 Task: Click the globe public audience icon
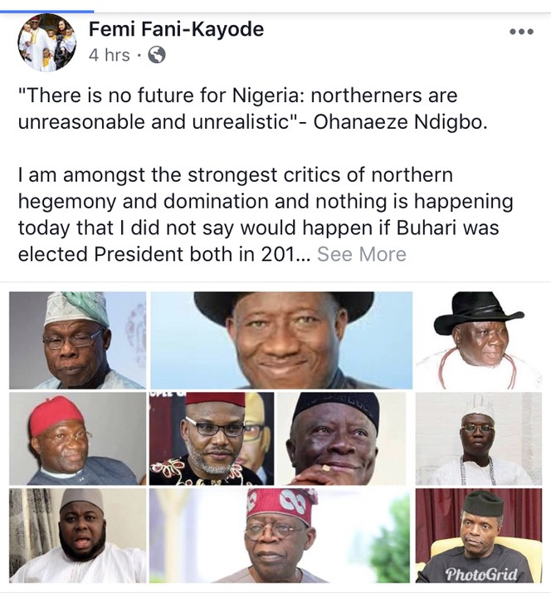click(x=156, y=56)
